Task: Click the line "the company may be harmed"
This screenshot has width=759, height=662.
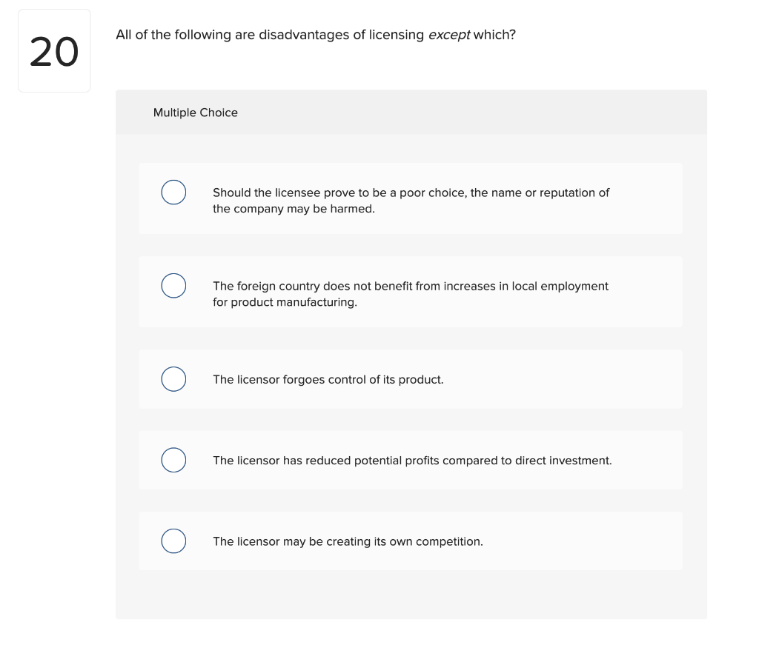Action: pyautogui.click(x=294, y=209)
